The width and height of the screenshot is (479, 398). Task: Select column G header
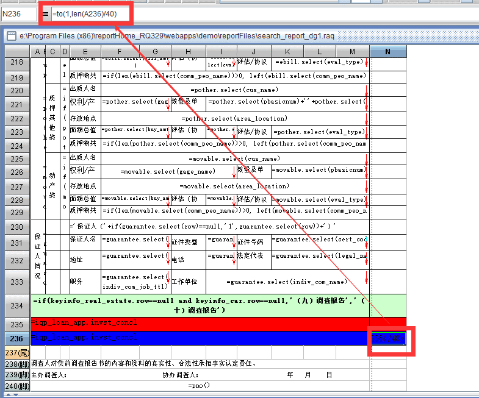click(x=155, y=52)
